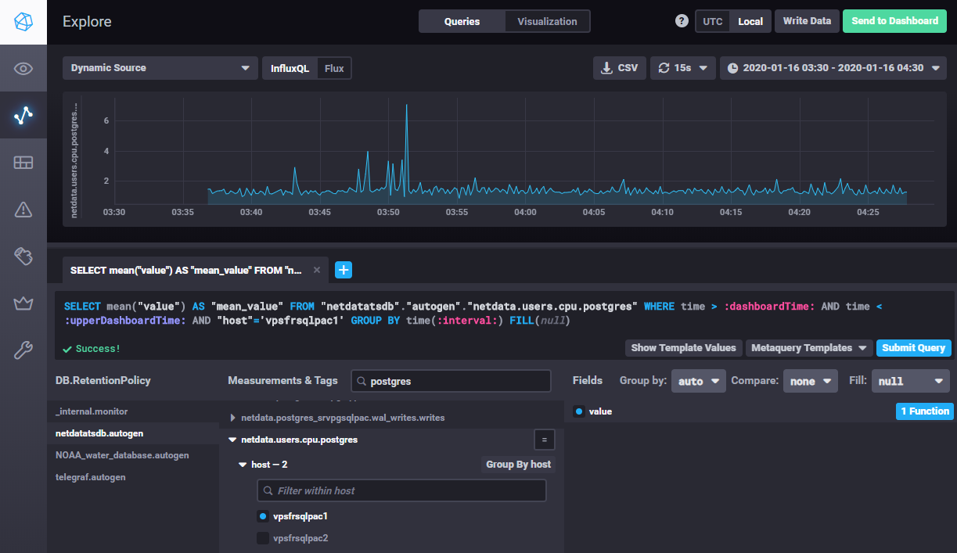Viewport: 957px width, 553px height.
Task: Open the Dynamic Source dropdown
Action: [x=160, y=68]
